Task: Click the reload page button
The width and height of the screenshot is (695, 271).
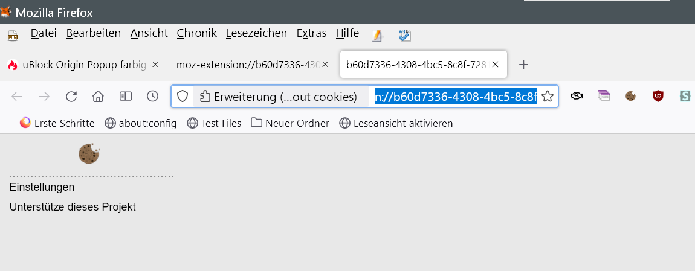Action: [71, 96]
